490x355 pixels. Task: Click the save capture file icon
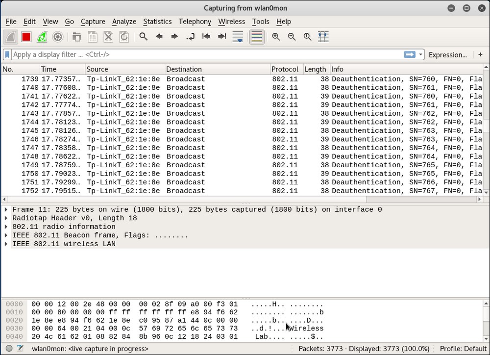pos(93,37)
